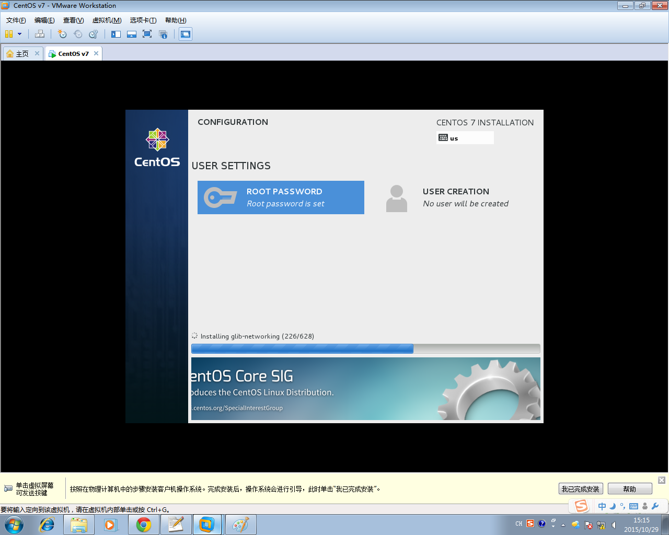Open the Paint palette taskbar icon
The height and width of the screenshot is (535, 669).
point(240,525)
